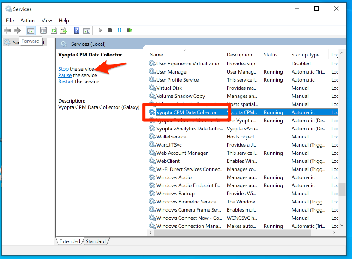
Task: Sort by the Description column header
Action: [x=242, y=55]
